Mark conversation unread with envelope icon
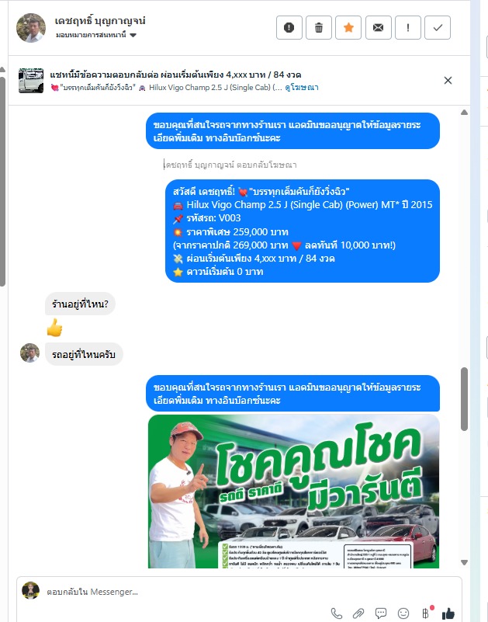 pyautogui.click(x=378, y=27)
